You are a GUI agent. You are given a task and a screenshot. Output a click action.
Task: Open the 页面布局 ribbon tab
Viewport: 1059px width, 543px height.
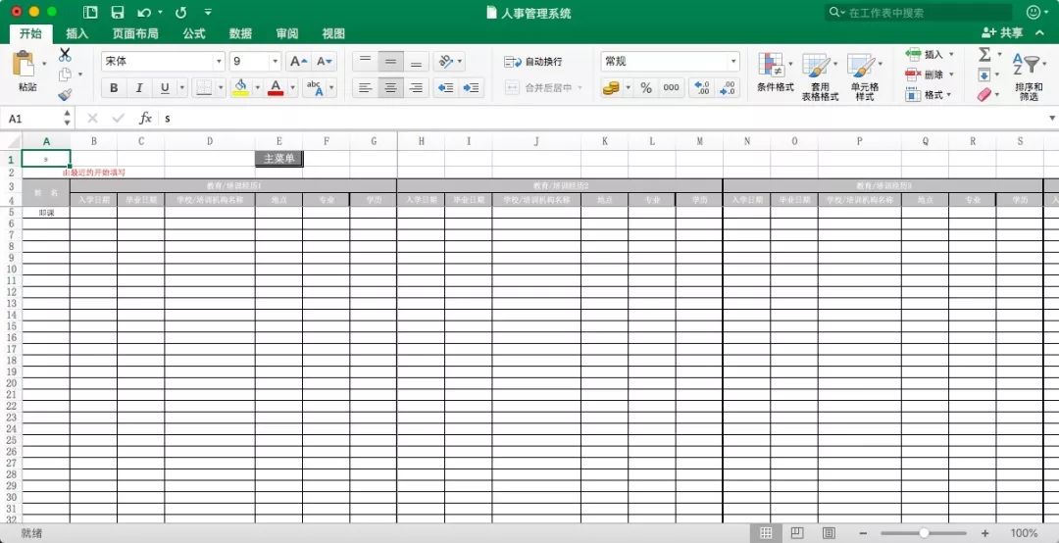[x=135, y=33]
